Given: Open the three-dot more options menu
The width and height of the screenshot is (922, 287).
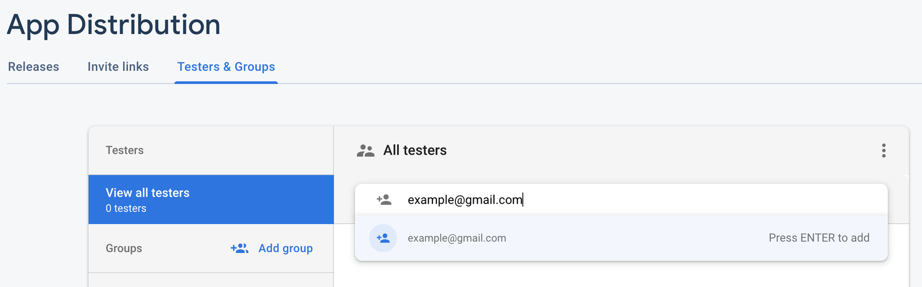Looking at the screenshot, I should coord(883,151).
